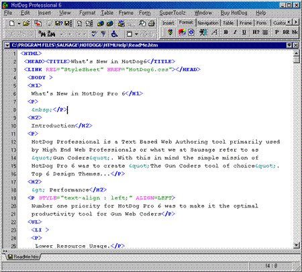Click the blue folder with star icon

121,24
